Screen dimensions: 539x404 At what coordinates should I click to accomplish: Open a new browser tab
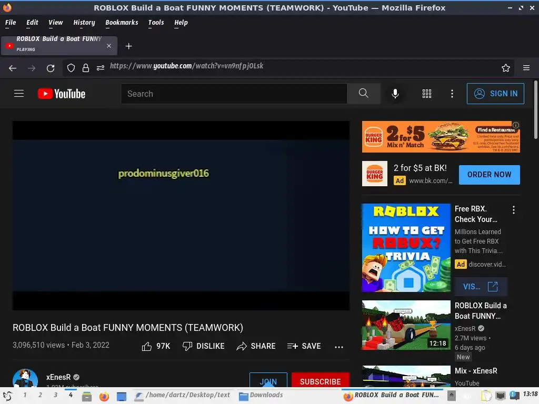[x=128, y=46]
